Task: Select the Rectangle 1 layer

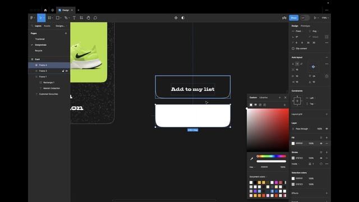Action: [49, 82]
